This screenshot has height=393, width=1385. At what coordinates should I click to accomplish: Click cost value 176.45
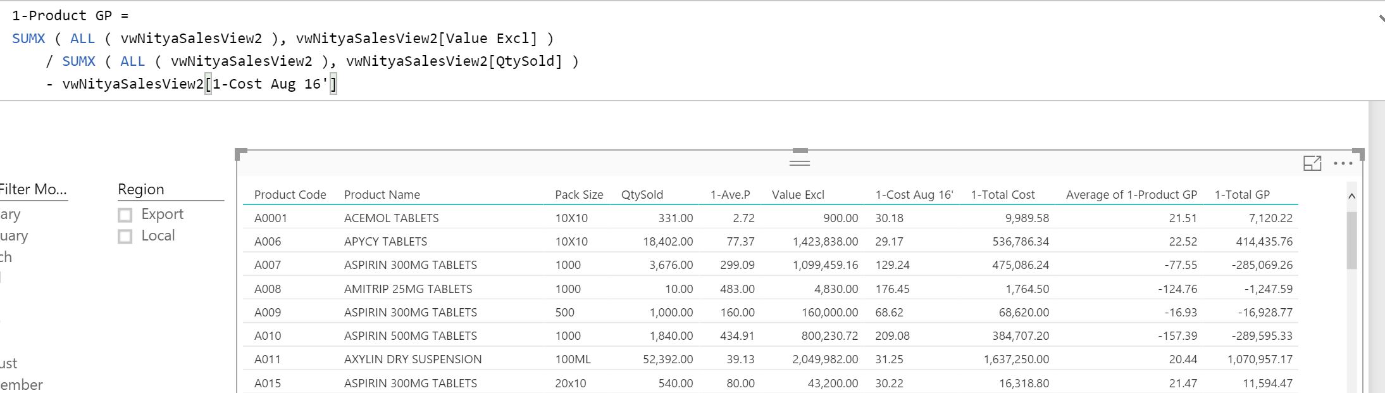[892, 289]
